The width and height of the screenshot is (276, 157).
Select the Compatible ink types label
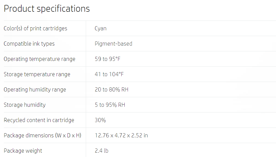[29, 44]
